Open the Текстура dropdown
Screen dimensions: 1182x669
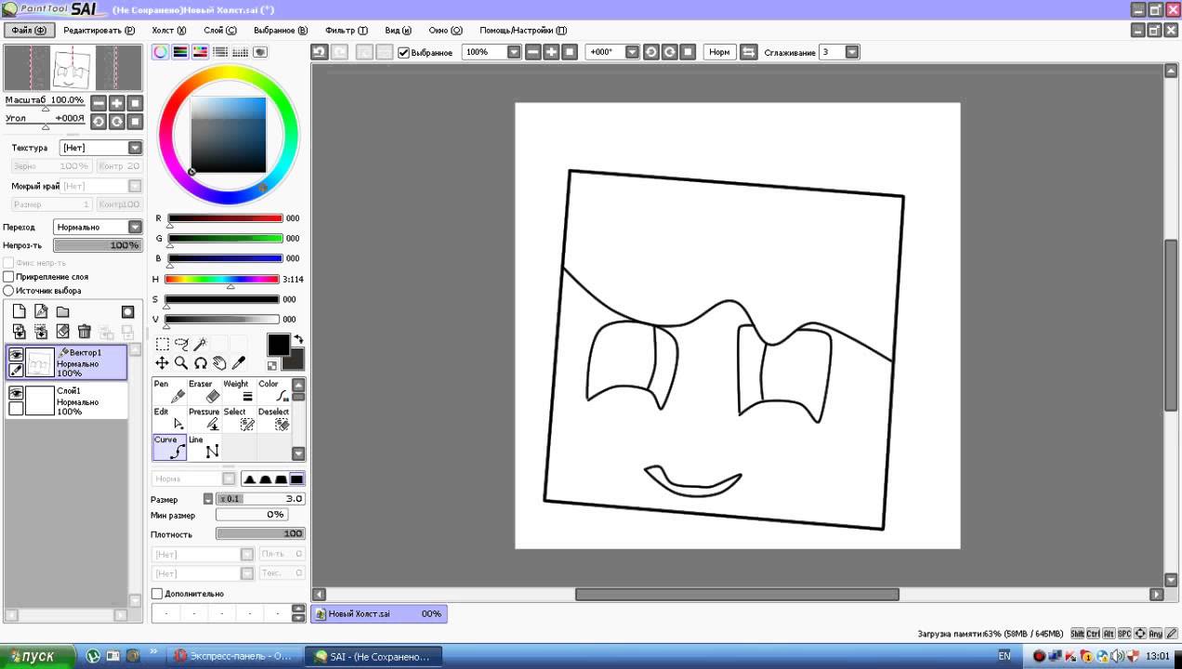[135, 148]
